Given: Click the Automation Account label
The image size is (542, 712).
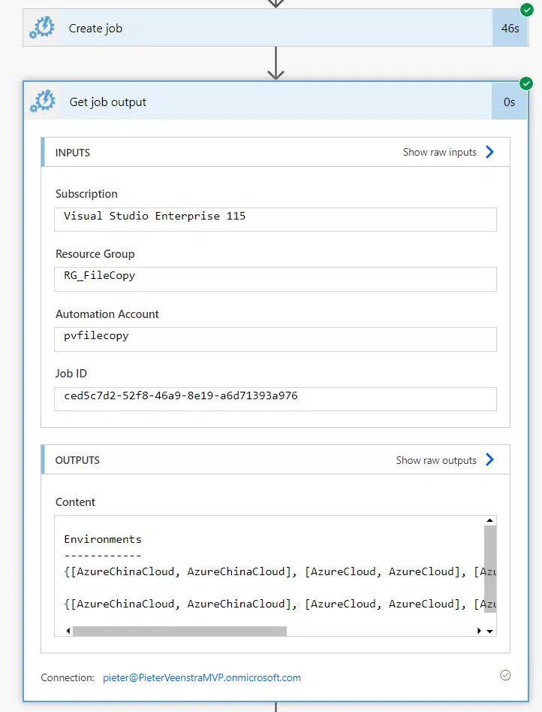Looking at the screenshot, I should (107, 314).
